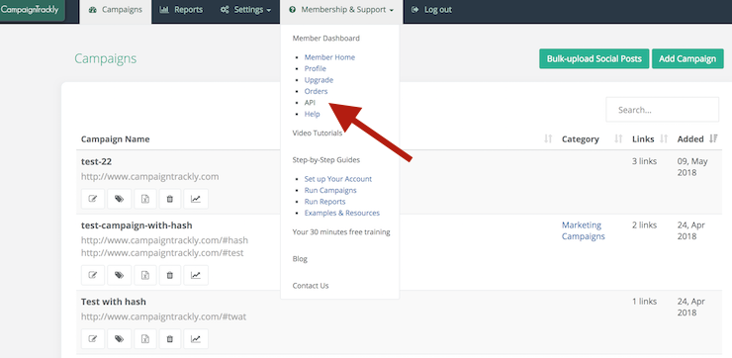Open tags icon for test-22 campaign
This screenshot has width=732, height=358.
[x=119, y=199]
